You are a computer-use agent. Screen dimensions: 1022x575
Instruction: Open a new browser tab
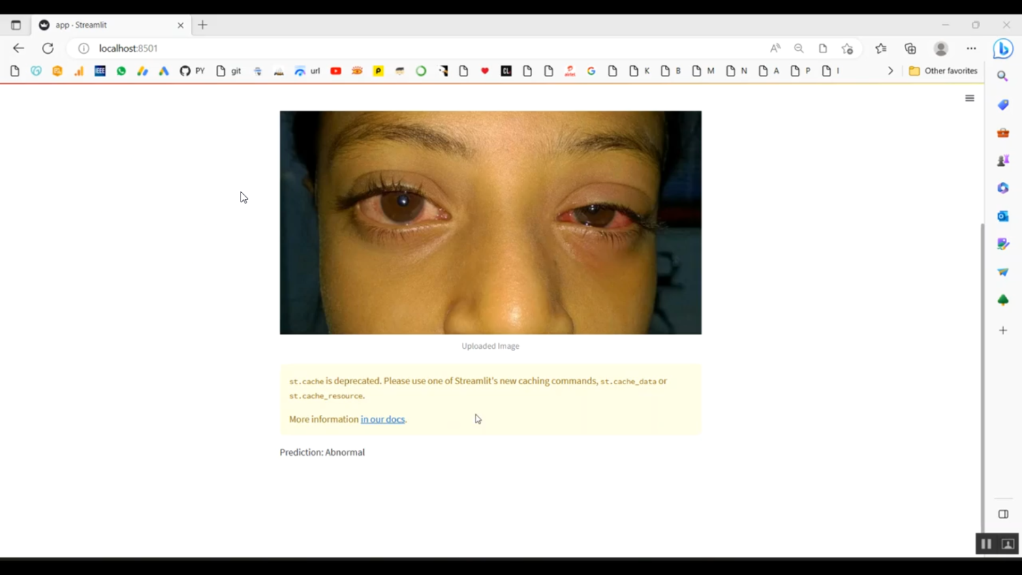[x=202, y=25]
